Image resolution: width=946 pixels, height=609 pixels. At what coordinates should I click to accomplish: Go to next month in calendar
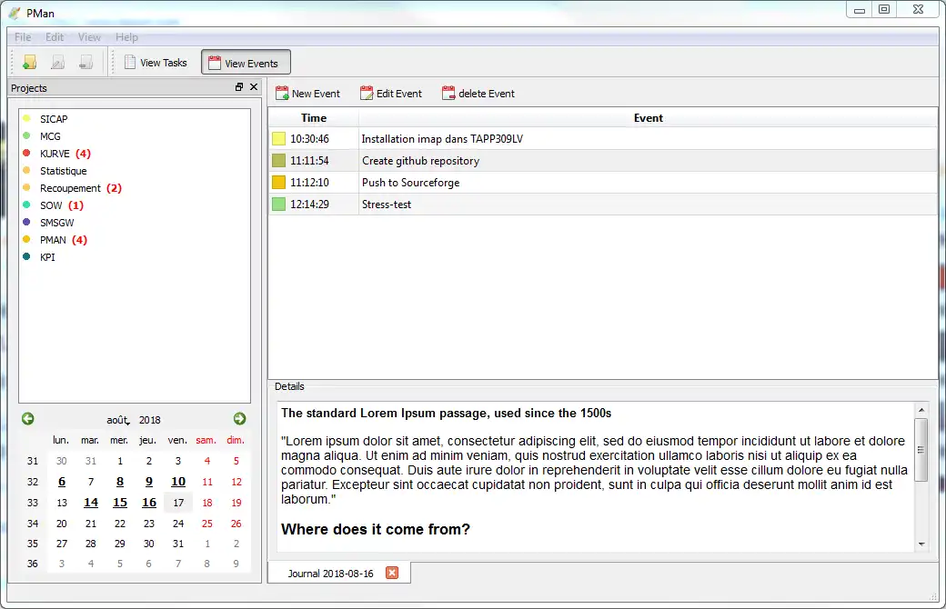point(239,418)
